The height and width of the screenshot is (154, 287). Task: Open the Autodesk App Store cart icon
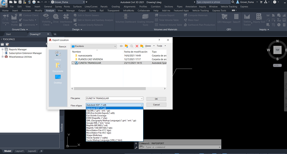261,2
